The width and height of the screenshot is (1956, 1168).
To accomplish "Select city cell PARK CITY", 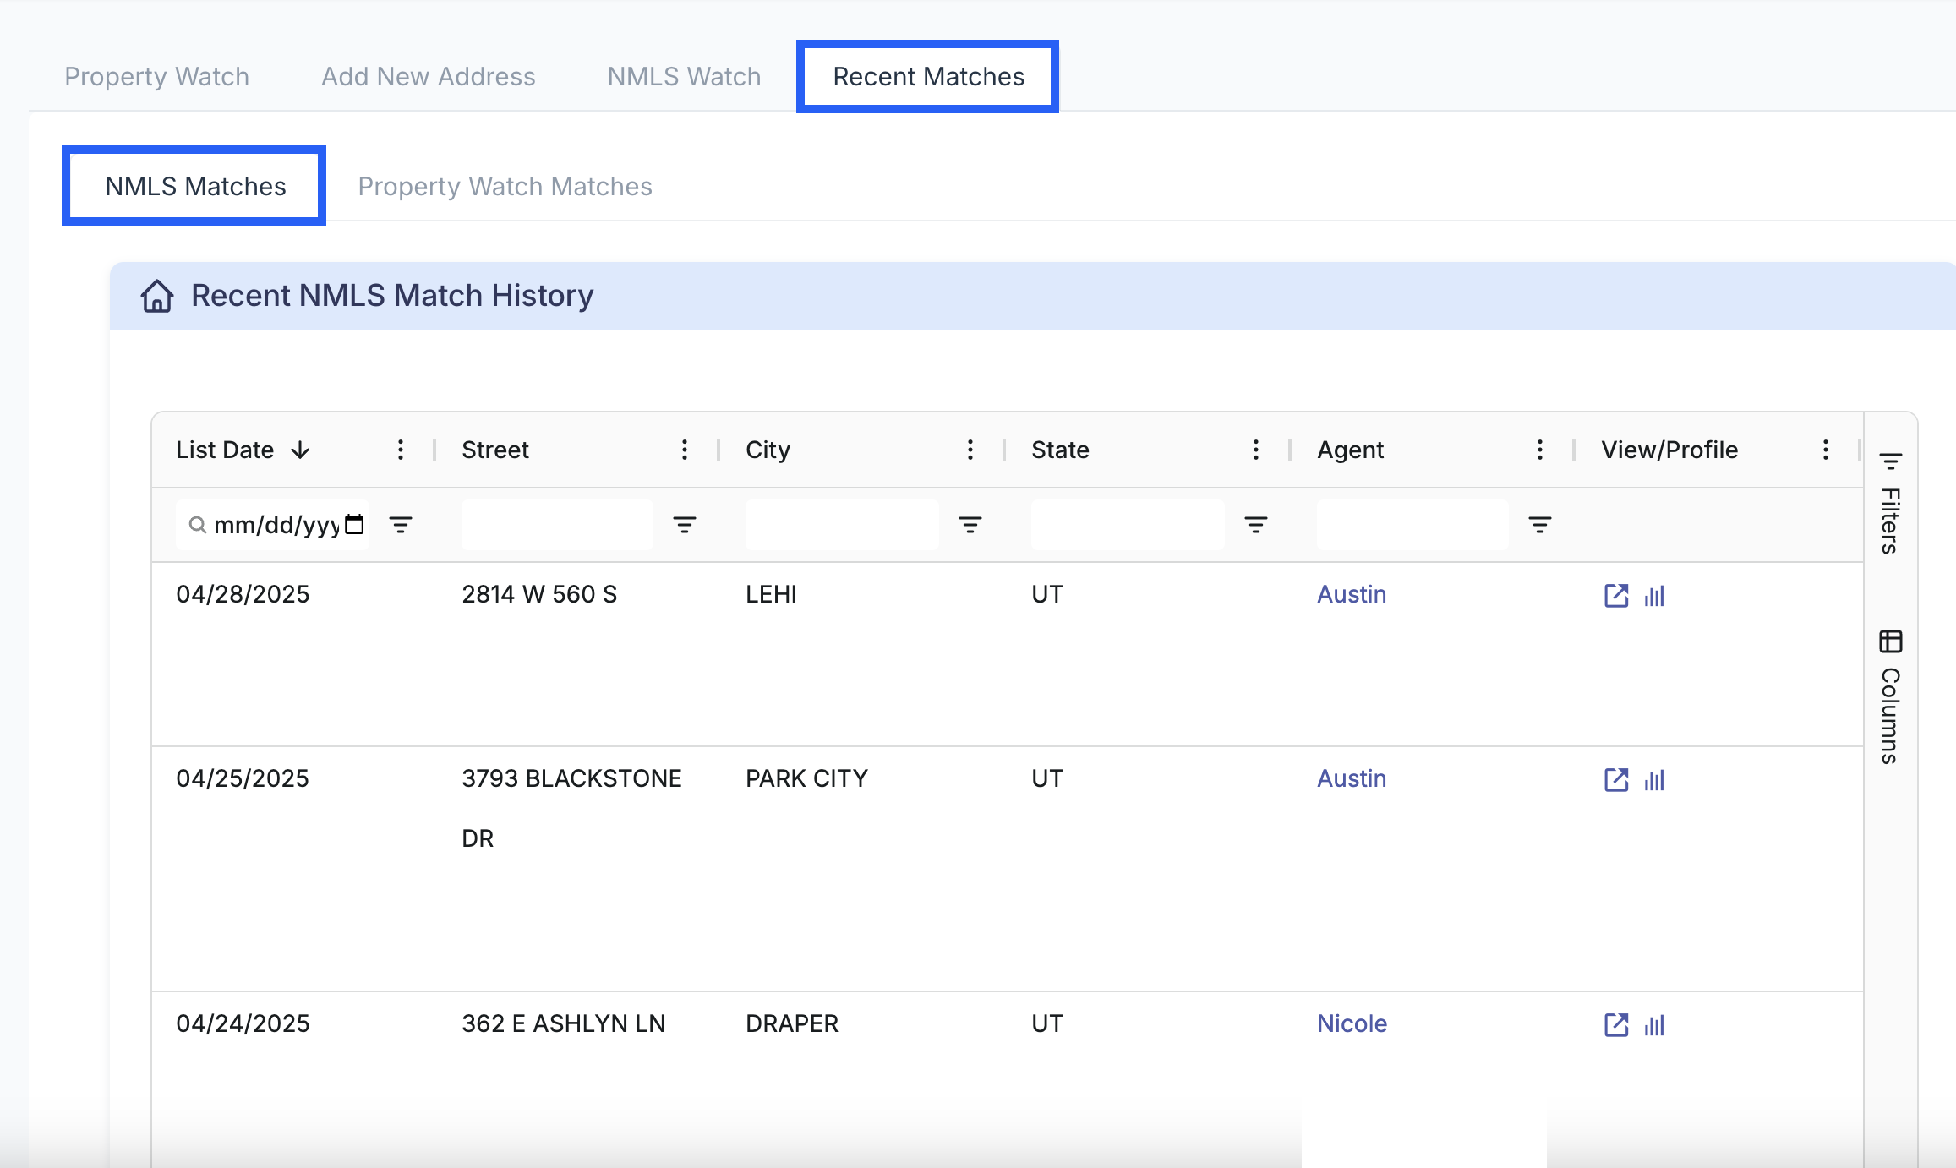I will pos(806,778).
